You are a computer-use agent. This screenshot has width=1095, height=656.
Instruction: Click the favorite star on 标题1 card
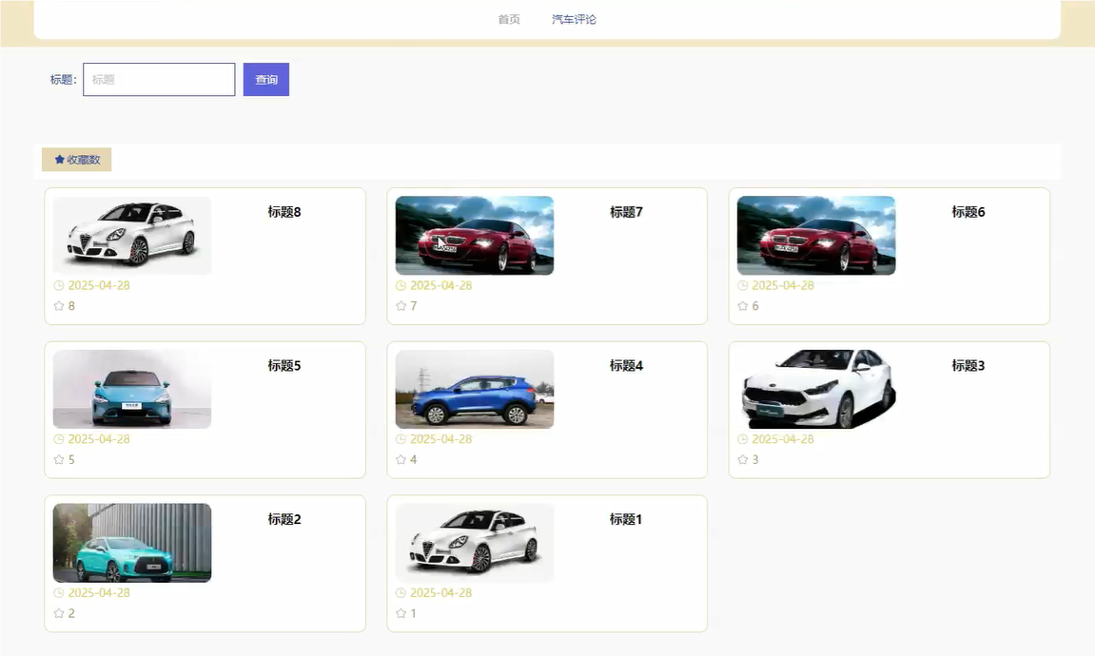401,612
